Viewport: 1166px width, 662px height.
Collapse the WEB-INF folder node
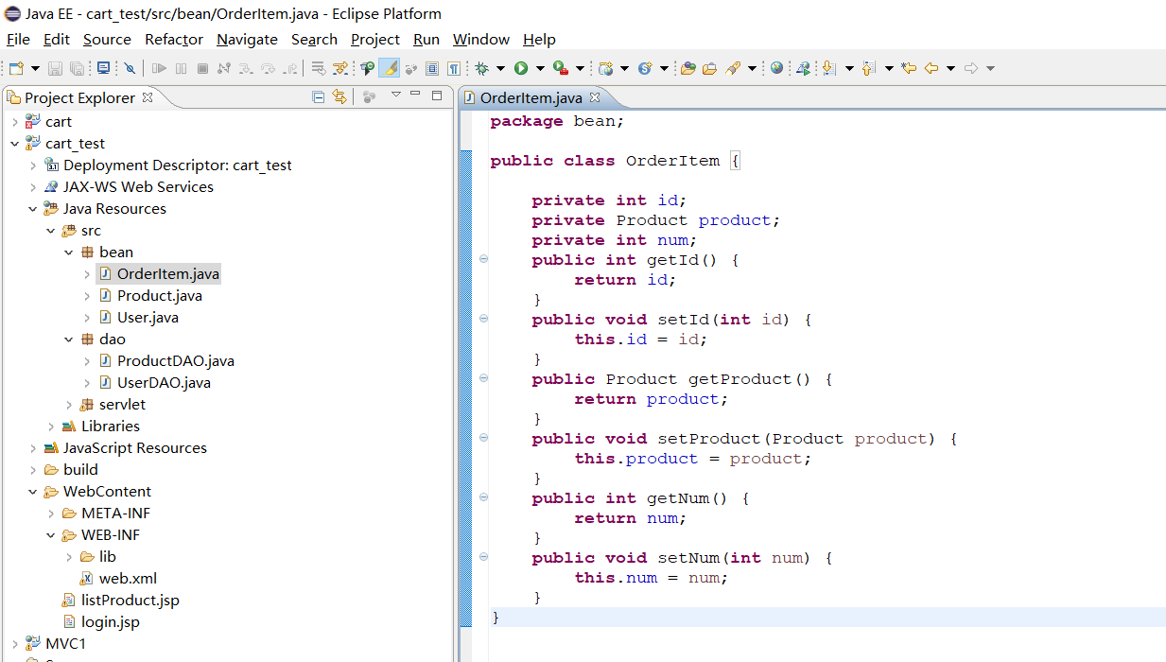pos(50,535)
